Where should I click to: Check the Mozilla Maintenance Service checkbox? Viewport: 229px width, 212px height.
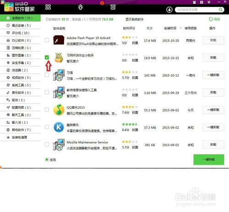click(x=47, y=144)
